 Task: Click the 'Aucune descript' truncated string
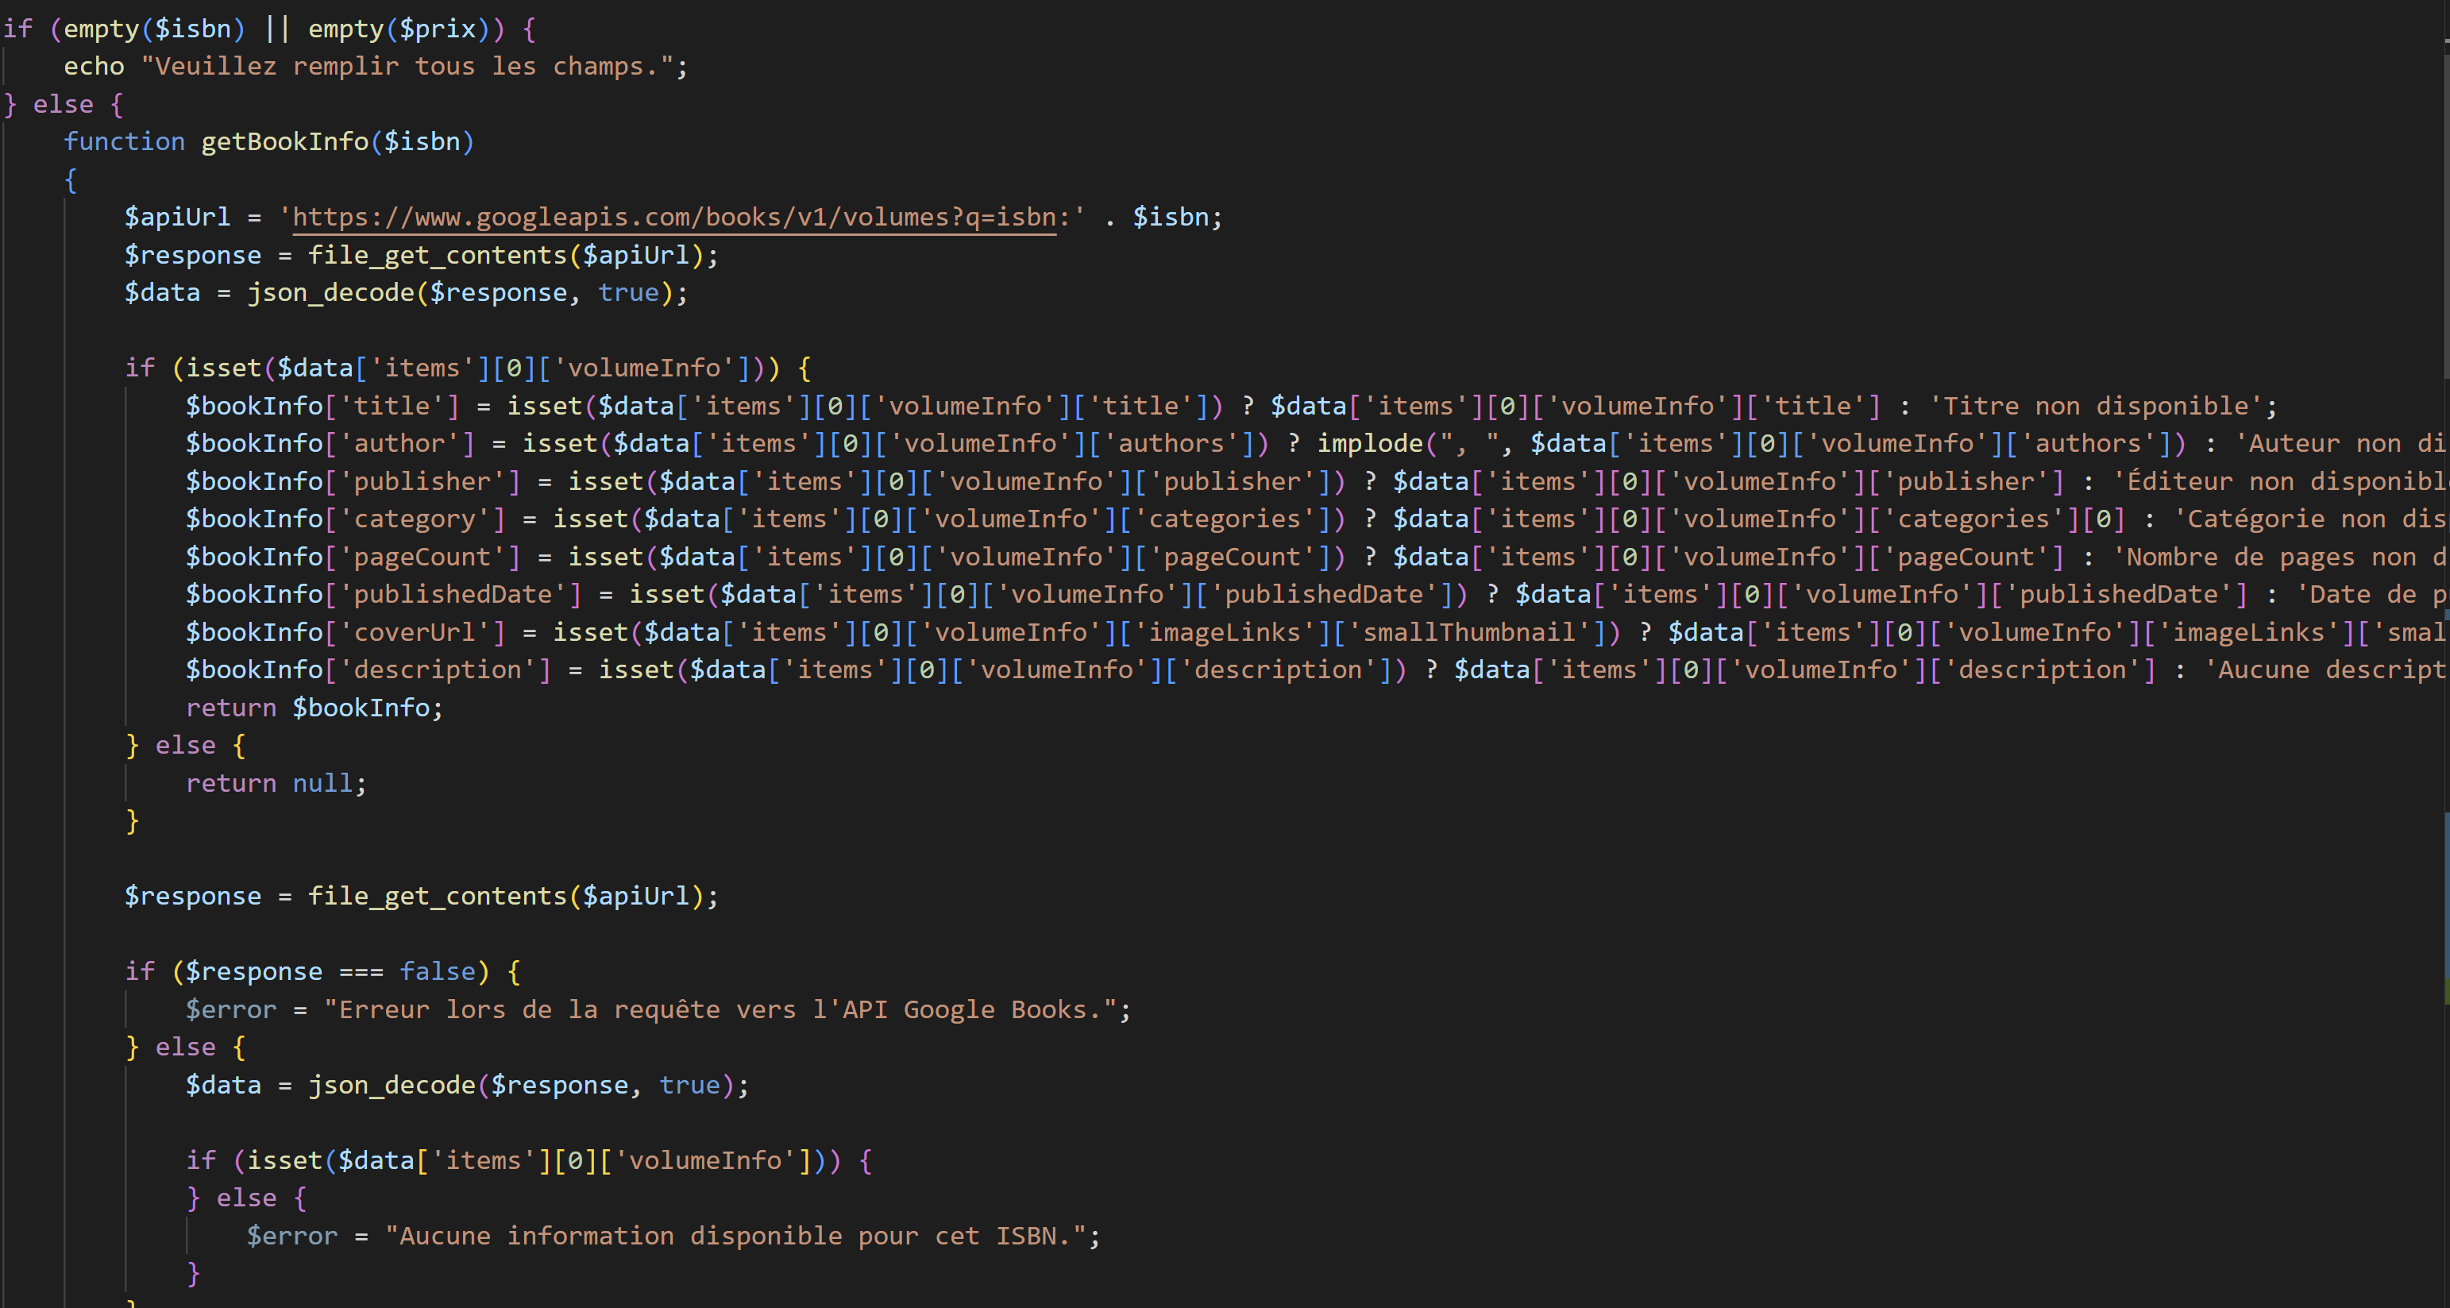(x=2326, y=670)
